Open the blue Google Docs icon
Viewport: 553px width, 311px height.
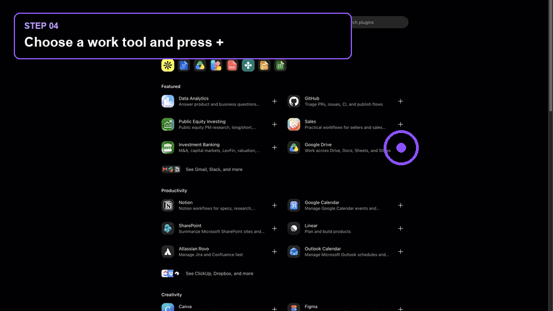coord(184,65)
